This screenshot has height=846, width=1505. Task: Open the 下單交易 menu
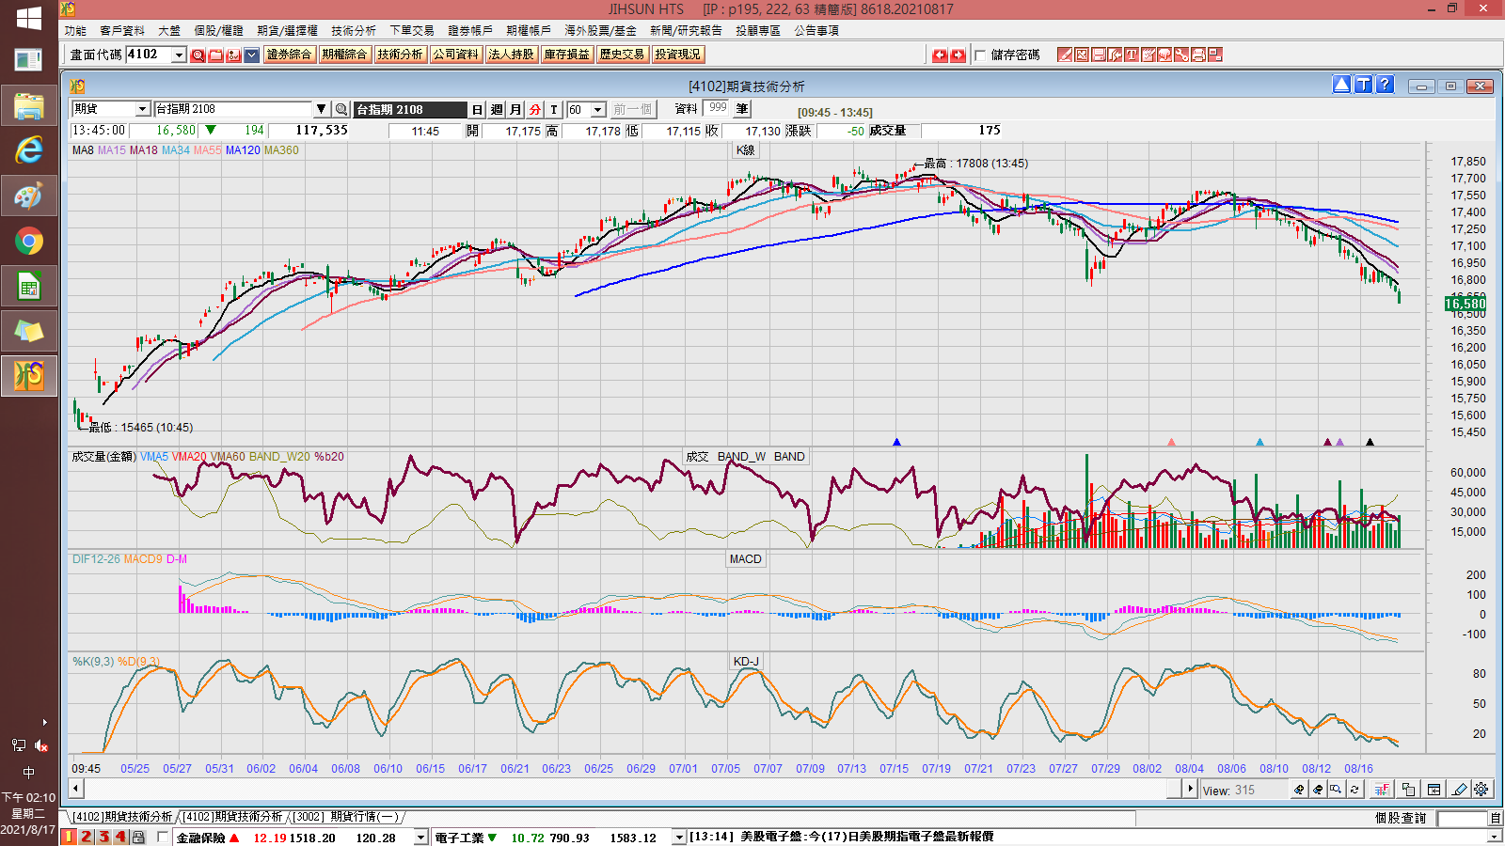pos(412,31)
